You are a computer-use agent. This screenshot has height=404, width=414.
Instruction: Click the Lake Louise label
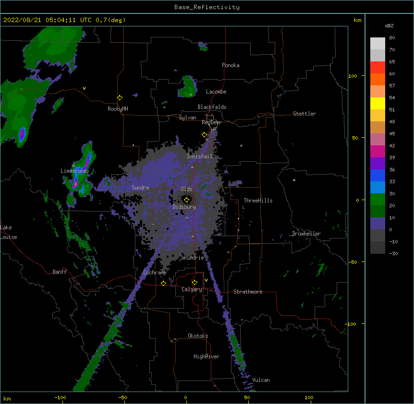point(9,232)
